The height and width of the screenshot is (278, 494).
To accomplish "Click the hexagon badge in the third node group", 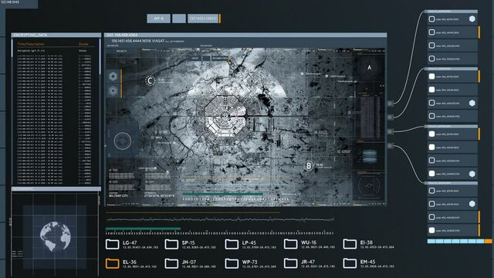I will [472, 174].
